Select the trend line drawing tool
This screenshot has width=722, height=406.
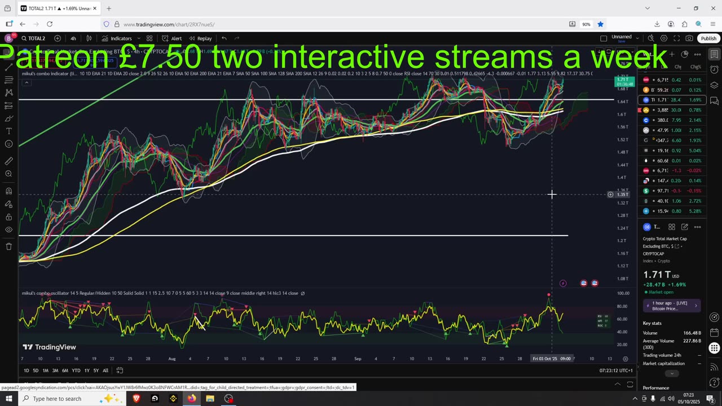tap(8, 67)
